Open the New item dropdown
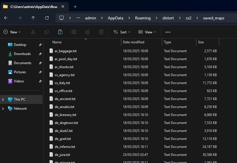Screen dimensions: 237x163 [x=12, y=32]
